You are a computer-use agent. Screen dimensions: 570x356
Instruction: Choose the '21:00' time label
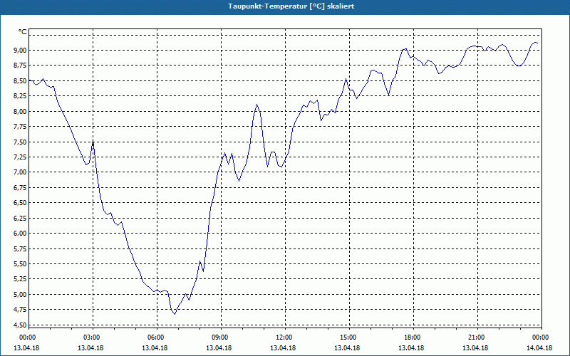(477, 337)
